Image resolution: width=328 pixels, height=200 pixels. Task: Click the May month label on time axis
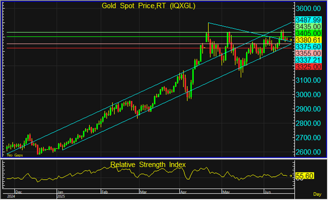tap(226, 192)
